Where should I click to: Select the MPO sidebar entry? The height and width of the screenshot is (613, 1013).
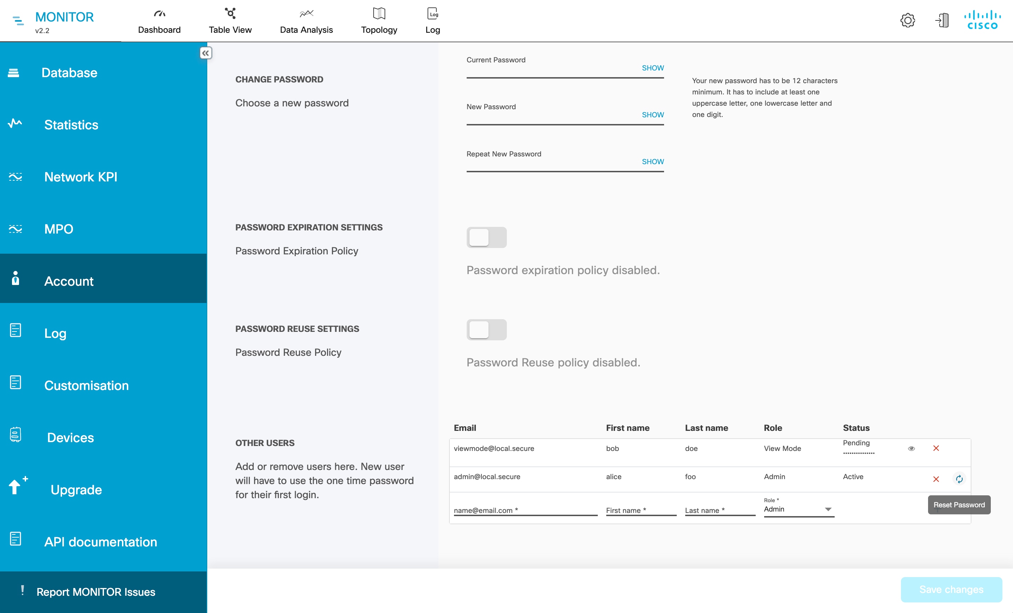click(x=59, y=229)
